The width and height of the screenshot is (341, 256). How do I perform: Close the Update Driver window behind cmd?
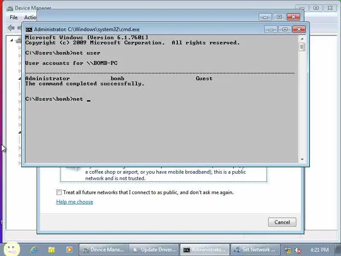pos(293,17)
